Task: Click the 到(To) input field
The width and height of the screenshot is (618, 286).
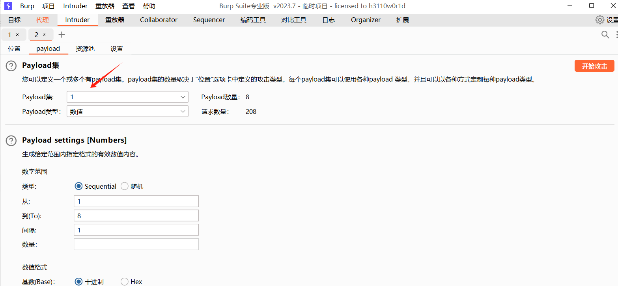Action: tap(136, 215)
